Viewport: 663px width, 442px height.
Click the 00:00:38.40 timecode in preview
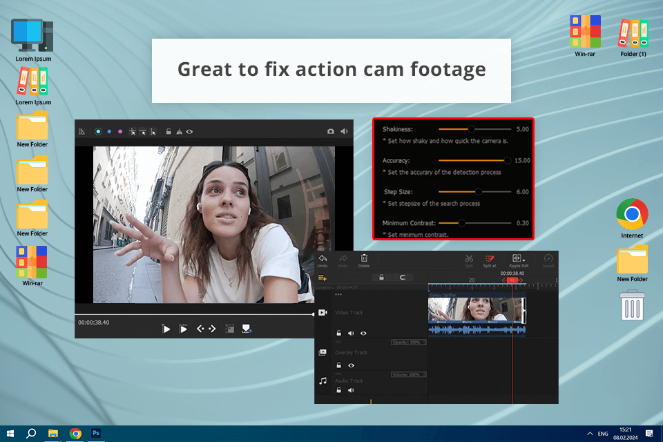tap(93, 323)
